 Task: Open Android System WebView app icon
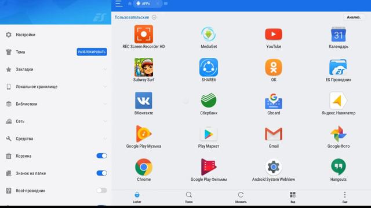(274, 167)
